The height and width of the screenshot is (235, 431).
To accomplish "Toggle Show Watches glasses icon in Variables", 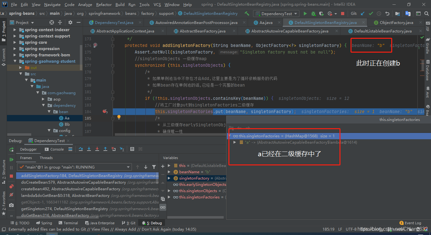I will pyautogui.click(x=163, y=207).
